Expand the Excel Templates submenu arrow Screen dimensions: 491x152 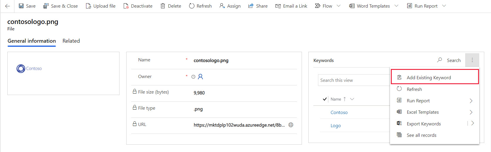[x=471, y=112]
